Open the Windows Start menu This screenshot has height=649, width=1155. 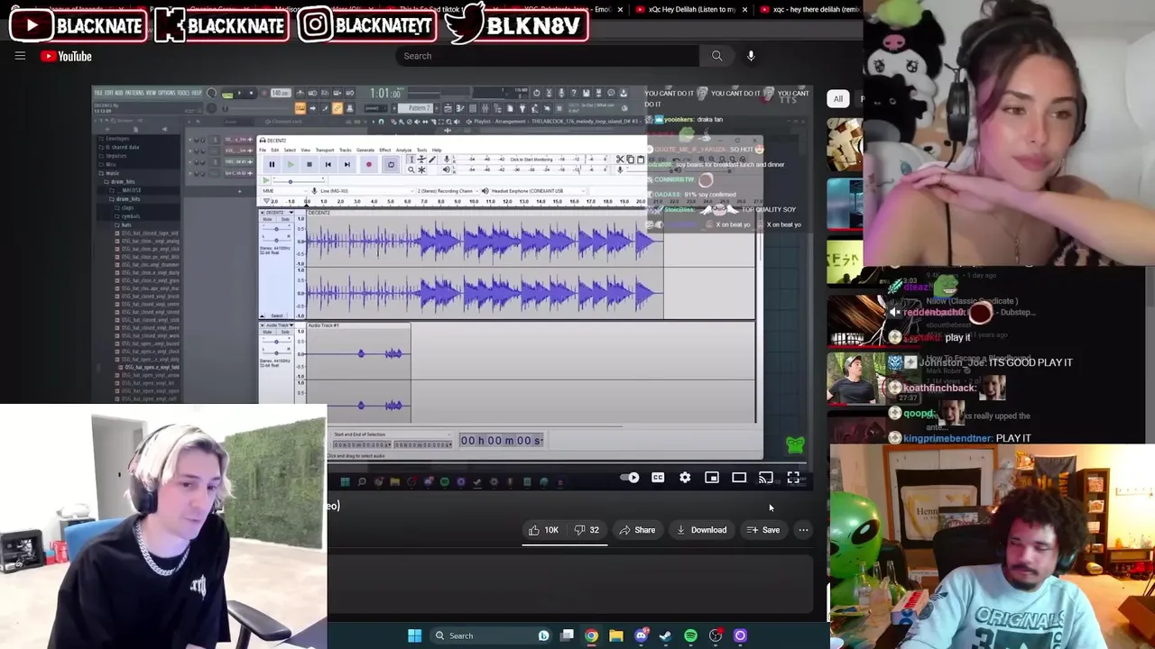tap(414, 635)
